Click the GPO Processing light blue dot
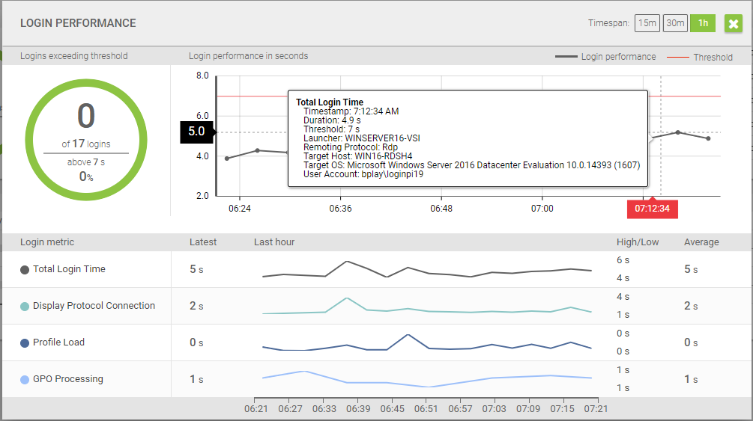 25,380
